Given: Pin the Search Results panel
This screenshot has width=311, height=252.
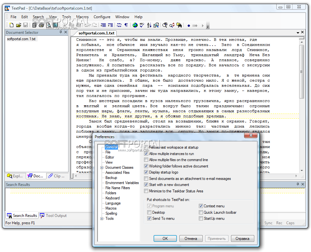Looking at the screenshot, I should [298, 184].
